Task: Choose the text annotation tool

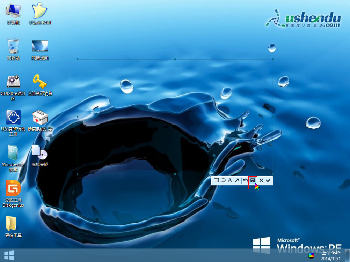Action: [230, 180]
